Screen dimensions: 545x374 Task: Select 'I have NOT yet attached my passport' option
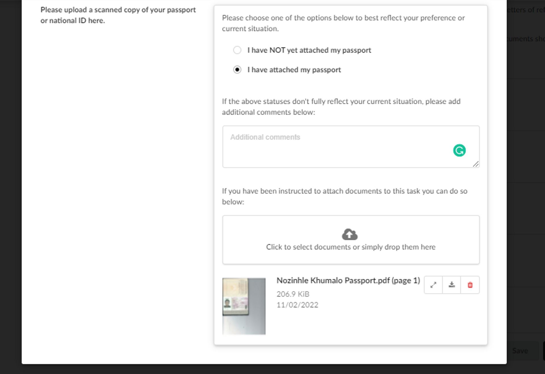tap(237, 50)
